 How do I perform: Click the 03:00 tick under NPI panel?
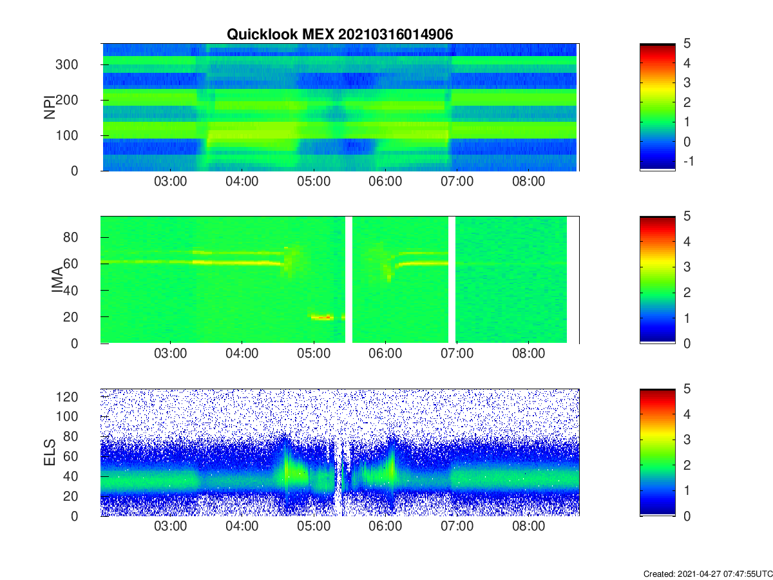point(171,182)
